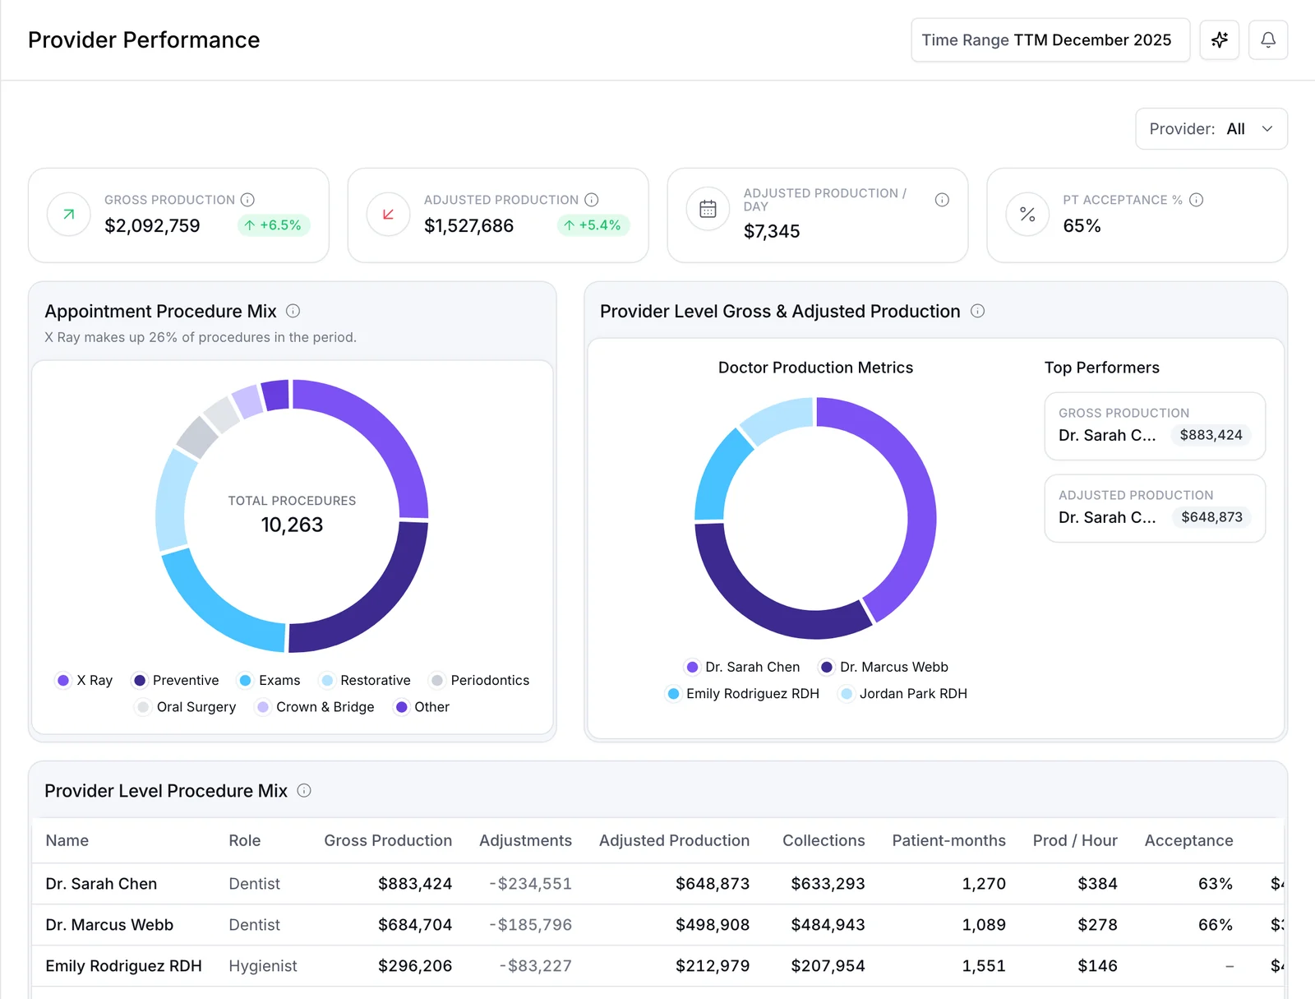The height and width of the screenshot is (999, 1315).
Task: Click the Adjusted Production down-arrow icon
Action: click(388, 215)
